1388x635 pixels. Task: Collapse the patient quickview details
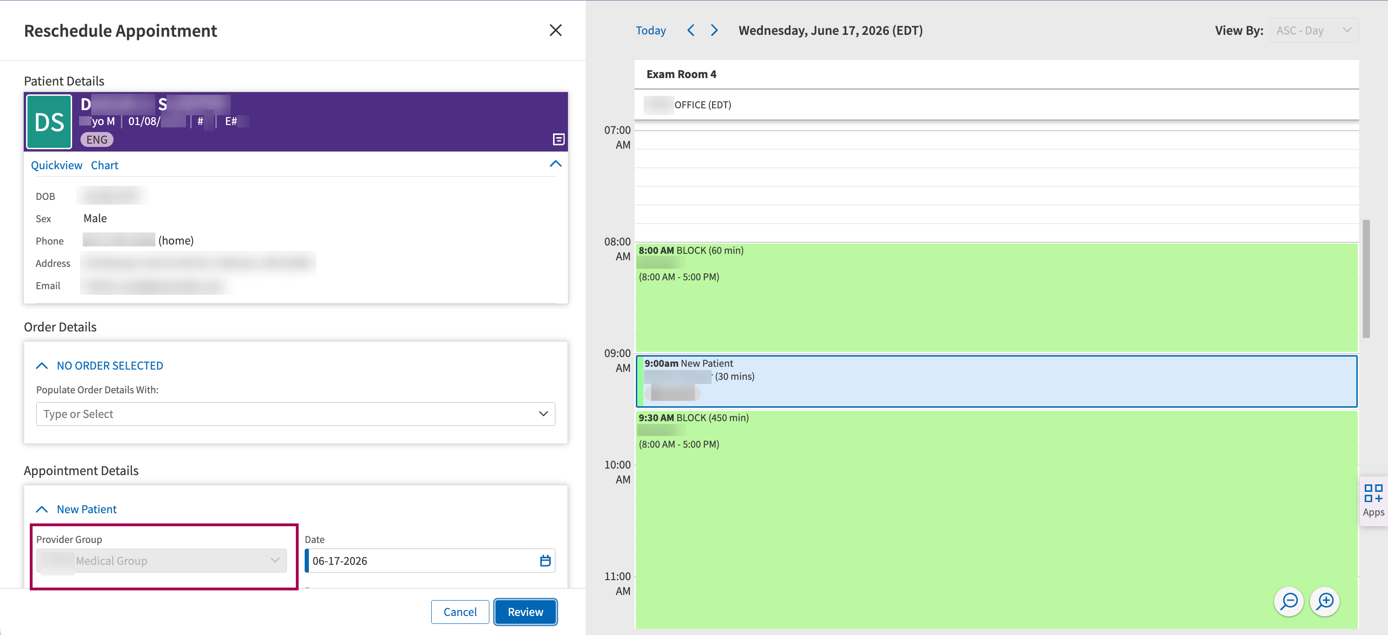[555, 164]
